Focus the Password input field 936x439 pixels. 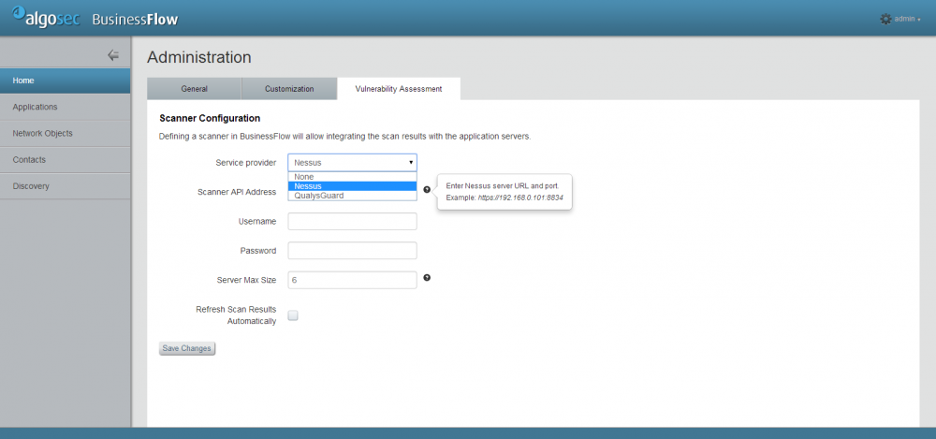pos(352,250)
